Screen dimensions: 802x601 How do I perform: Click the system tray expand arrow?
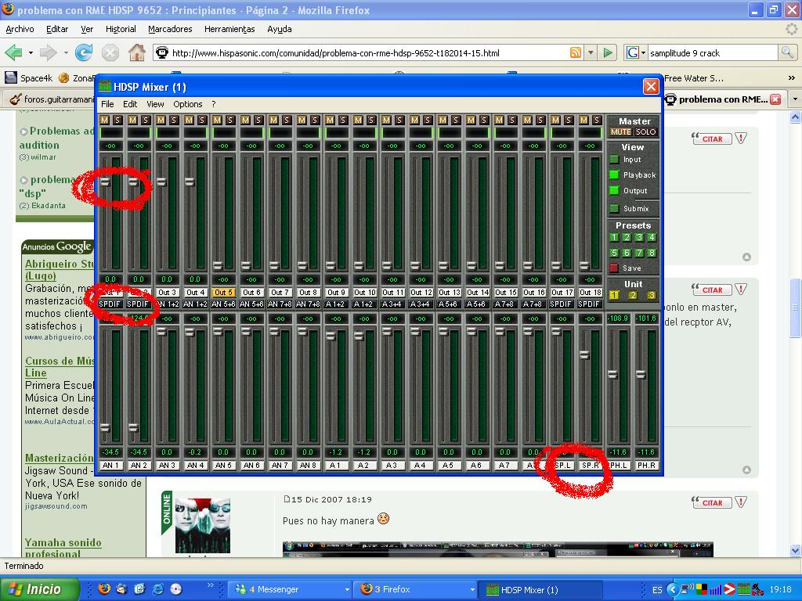[x=673, y=589]
